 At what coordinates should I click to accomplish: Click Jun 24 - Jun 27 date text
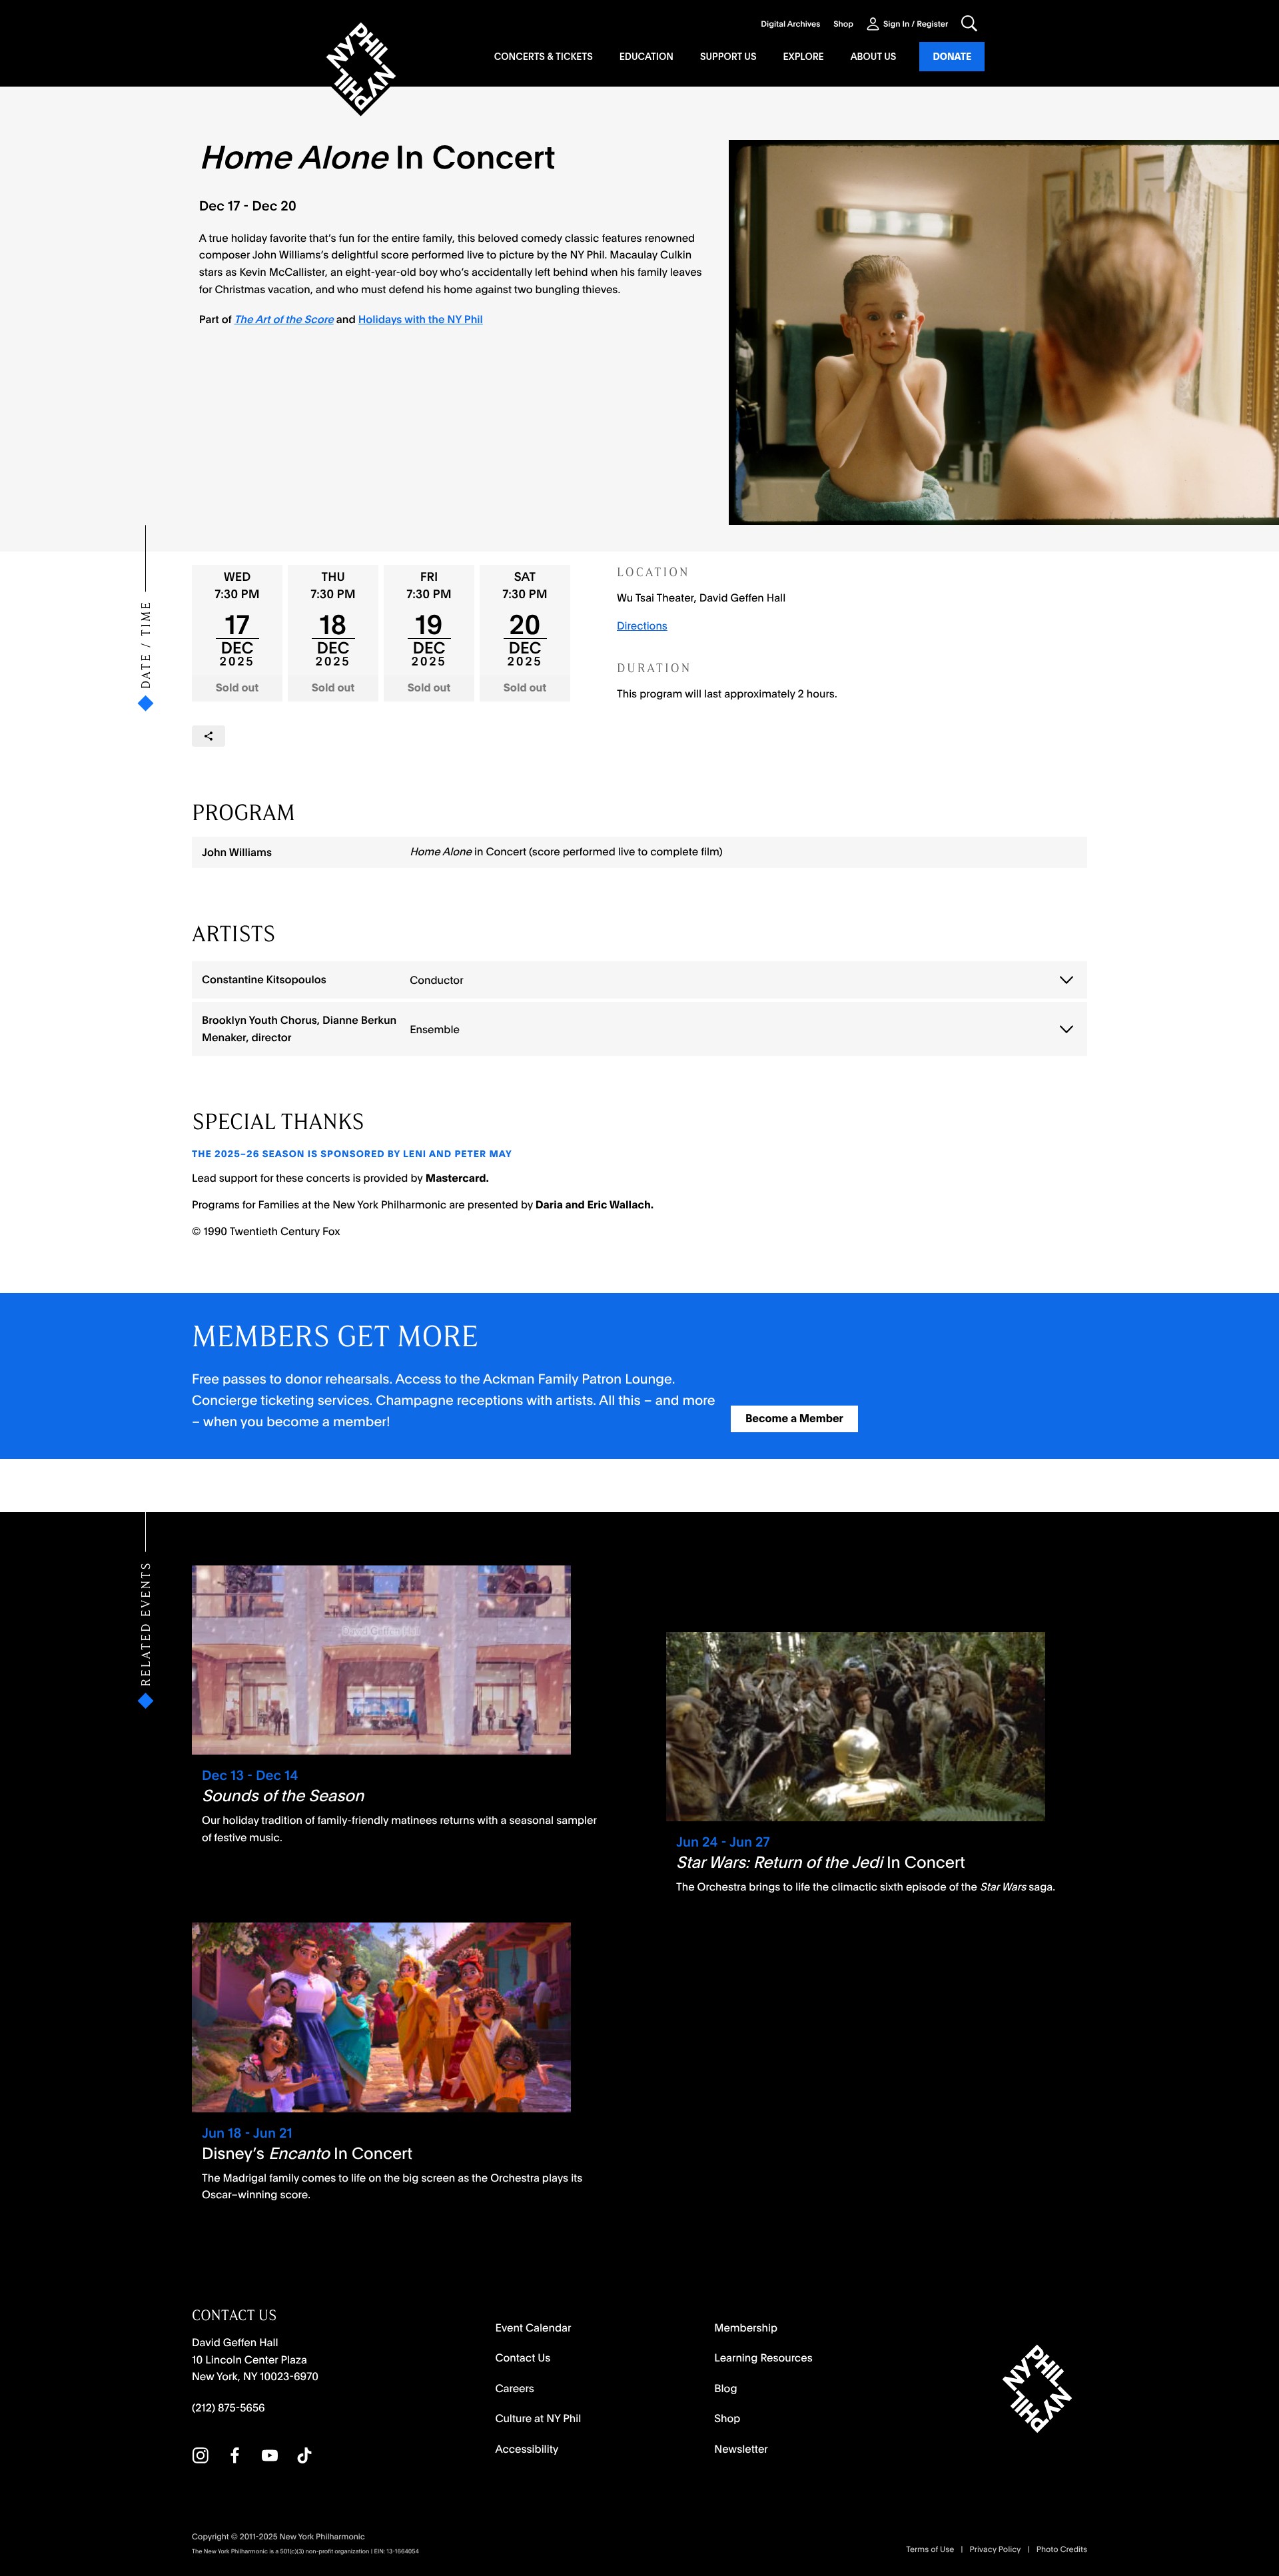click(723, 1842)
